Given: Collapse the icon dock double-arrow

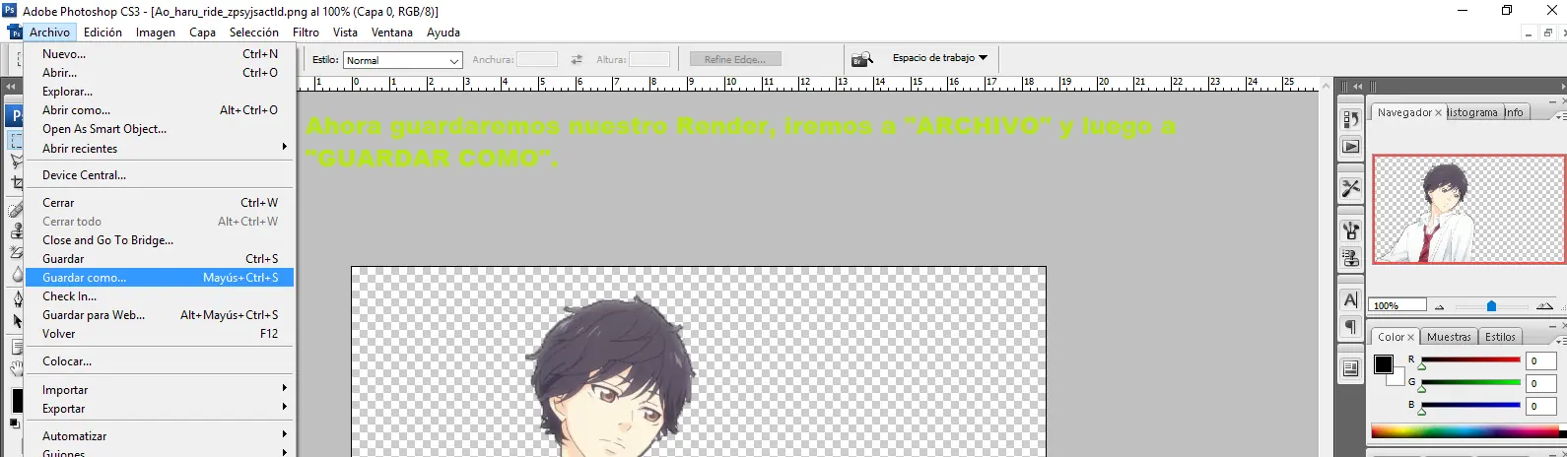Looking at the screenshot, I should [1358, 87].
